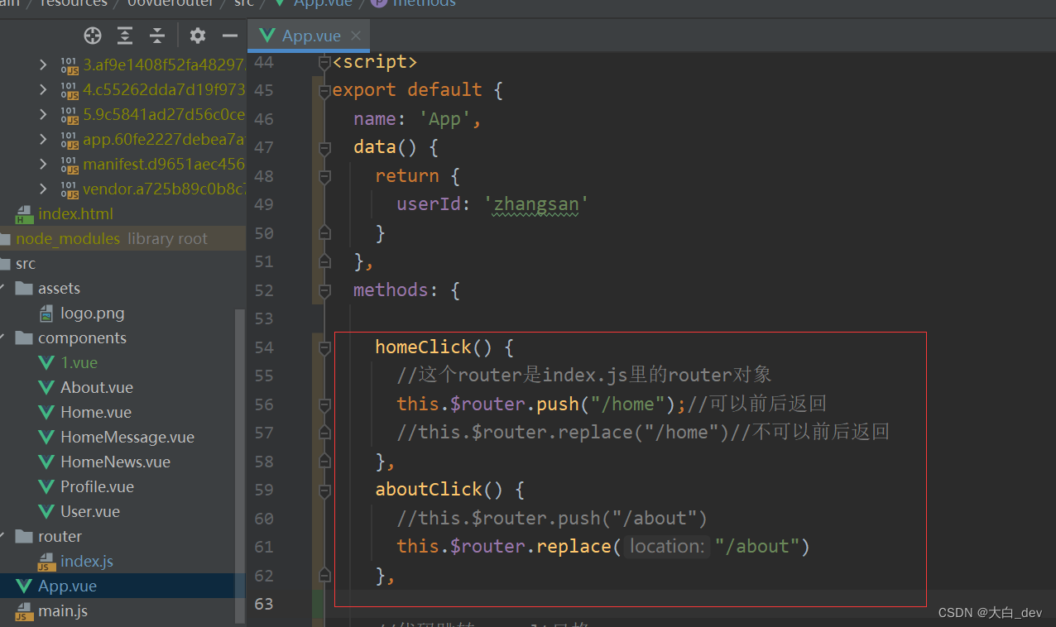This screenshot has width=1056, height=627.
Task: Hide the Project tool window via minus icon
Action: coord(229,36)
